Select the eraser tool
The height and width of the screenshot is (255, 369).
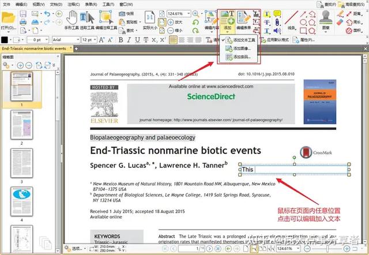(340, 22)
